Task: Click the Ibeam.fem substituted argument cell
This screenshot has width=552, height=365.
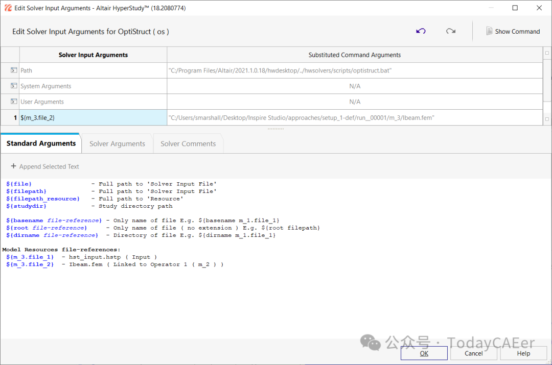Action: click(x=355, y=117)
